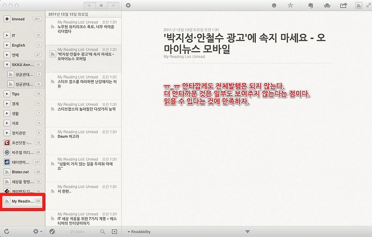Open the '시 한편..' article
The image size is (372, 237).
point(84,196)
